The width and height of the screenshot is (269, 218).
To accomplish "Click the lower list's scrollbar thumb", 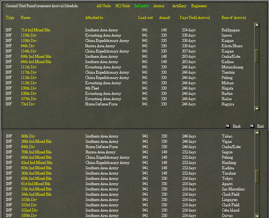I will (257, 176).
